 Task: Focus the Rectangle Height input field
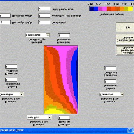[x=5, y=22]
